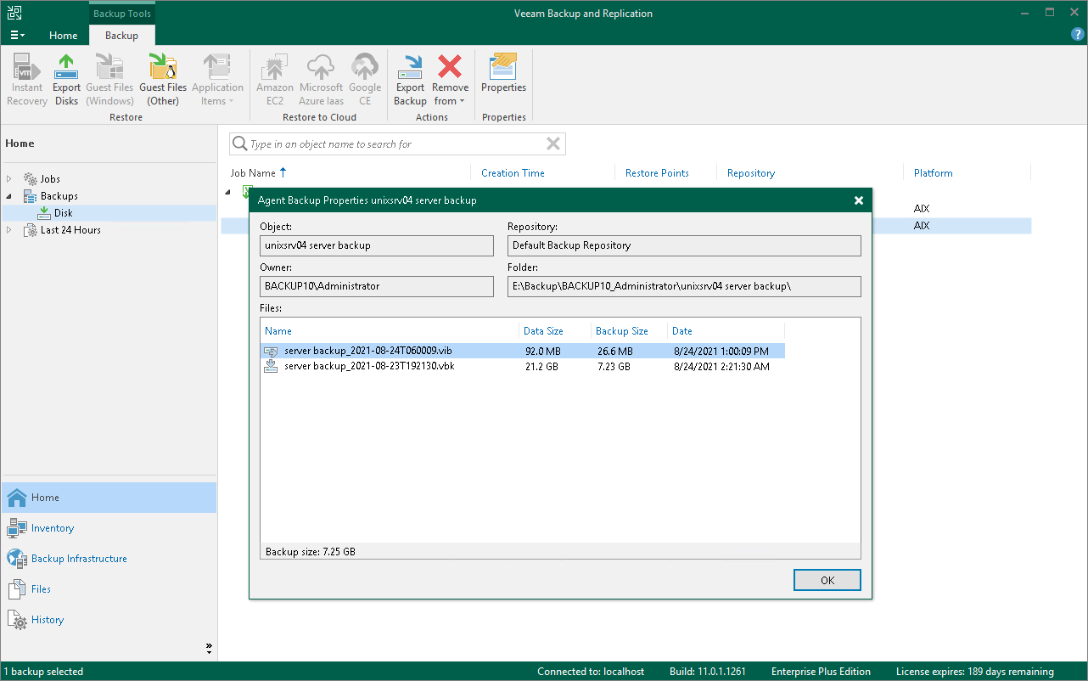The image size is (1088, 681).
Task: Open the main application menu button
Action: [17, 35]
